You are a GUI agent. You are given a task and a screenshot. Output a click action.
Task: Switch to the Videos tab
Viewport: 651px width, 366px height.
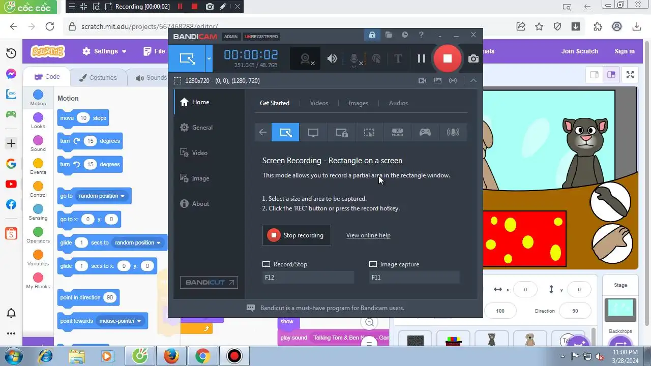(x=319, y=103)
